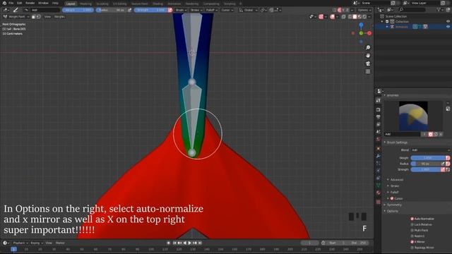Image resolution: width=452 pixels, height=254 pixels.
Task: Open the Cursor dropdown in header
Action: tap(227, 10)
